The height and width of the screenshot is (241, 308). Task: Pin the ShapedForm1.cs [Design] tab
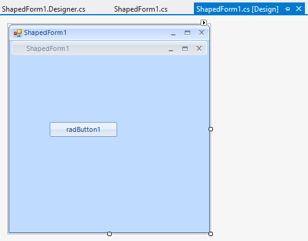[287, 9]
